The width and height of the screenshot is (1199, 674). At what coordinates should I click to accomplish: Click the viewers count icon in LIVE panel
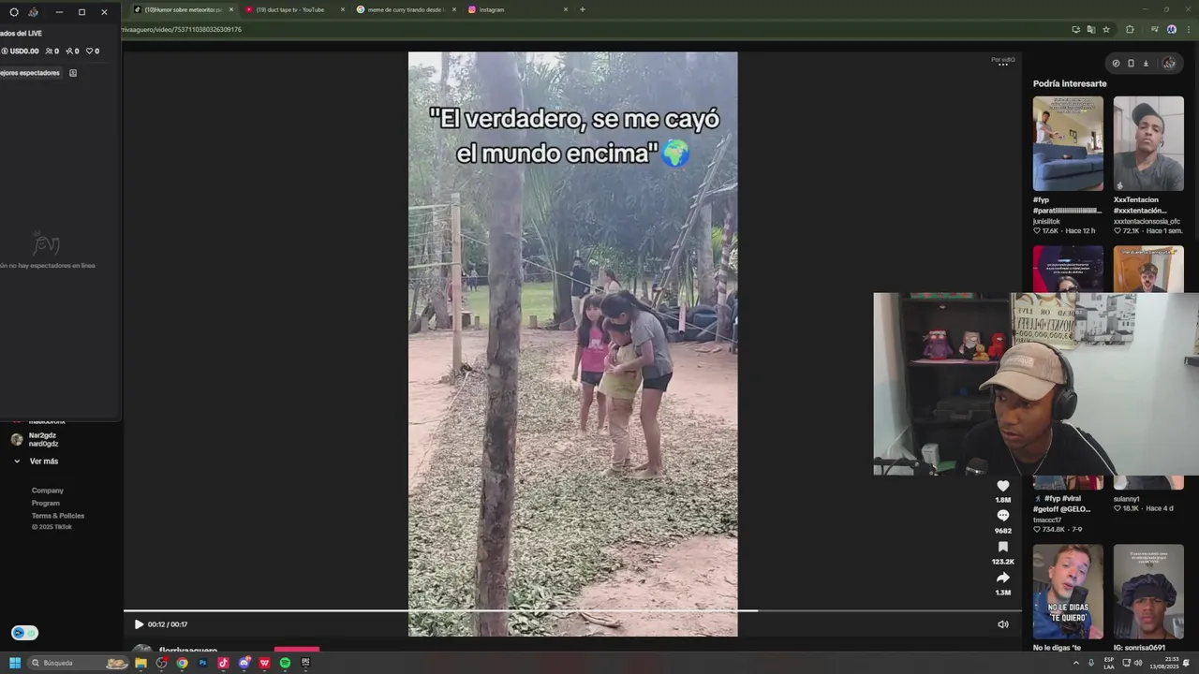tap(52, 51)
